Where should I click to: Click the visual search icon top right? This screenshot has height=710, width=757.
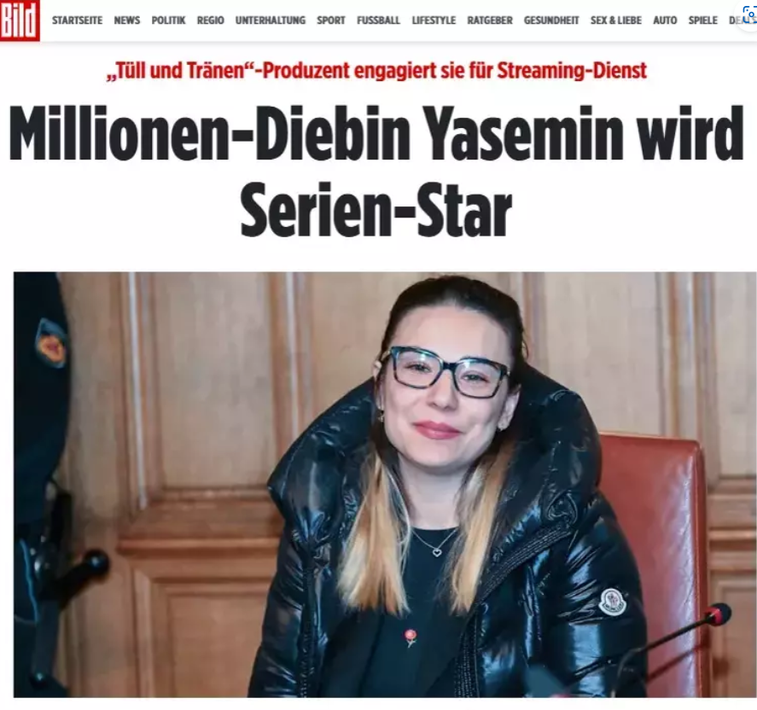tap(749, 15)
